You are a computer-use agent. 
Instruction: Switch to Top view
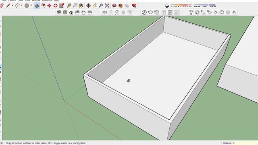pyautogui.click(x=65, y=12)
